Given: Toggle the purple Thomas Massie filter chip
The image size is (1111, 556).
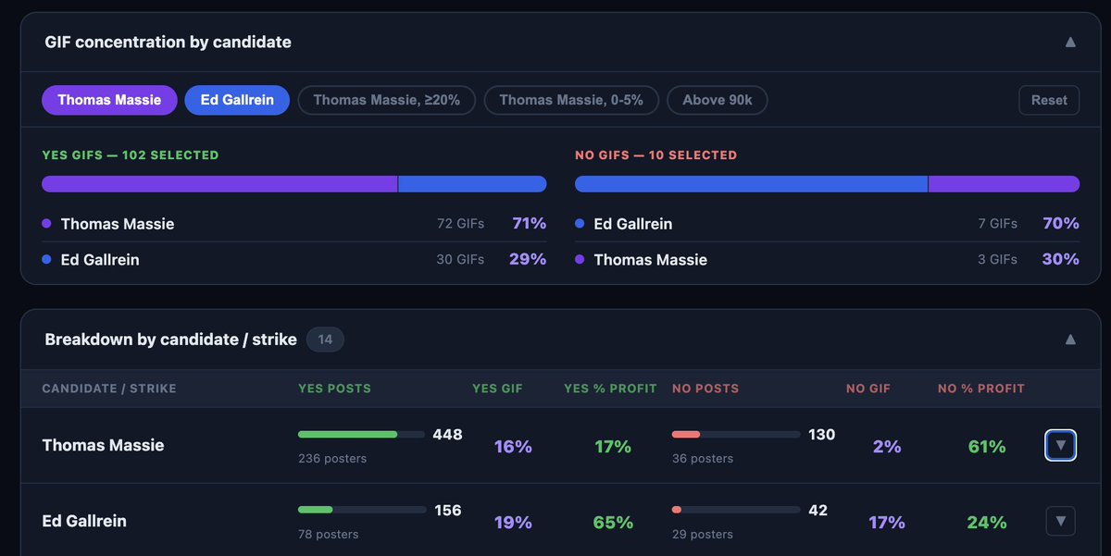Looking at the screenshot, I should pos(109,100).
